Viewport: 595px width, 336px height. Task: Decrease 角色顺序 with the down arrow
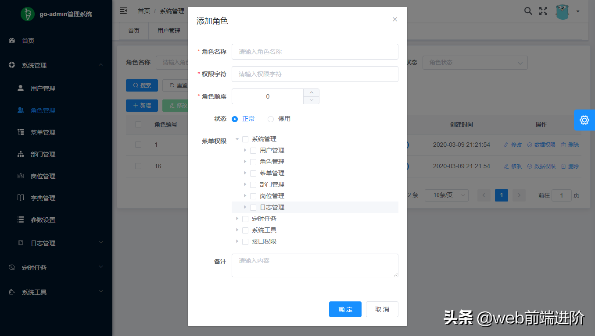311,100
